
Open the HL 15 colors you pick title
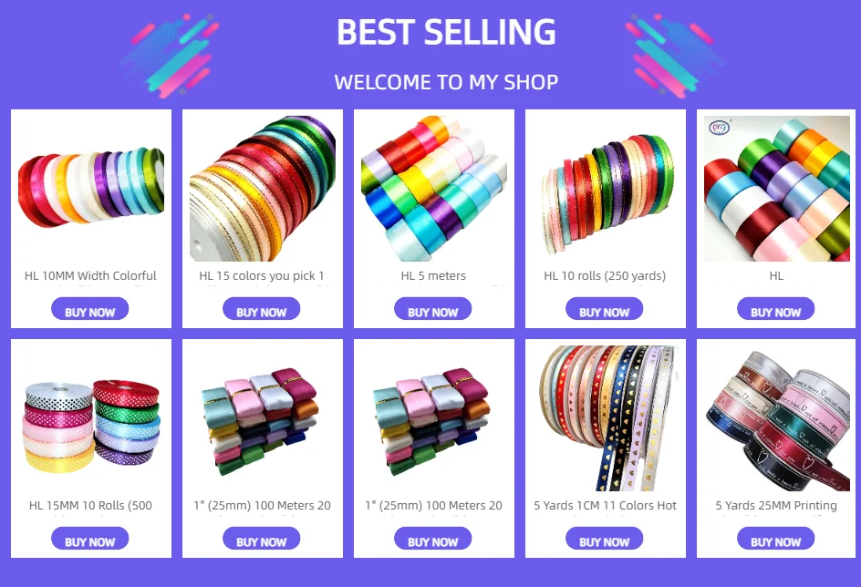click(x=262, y=275)
